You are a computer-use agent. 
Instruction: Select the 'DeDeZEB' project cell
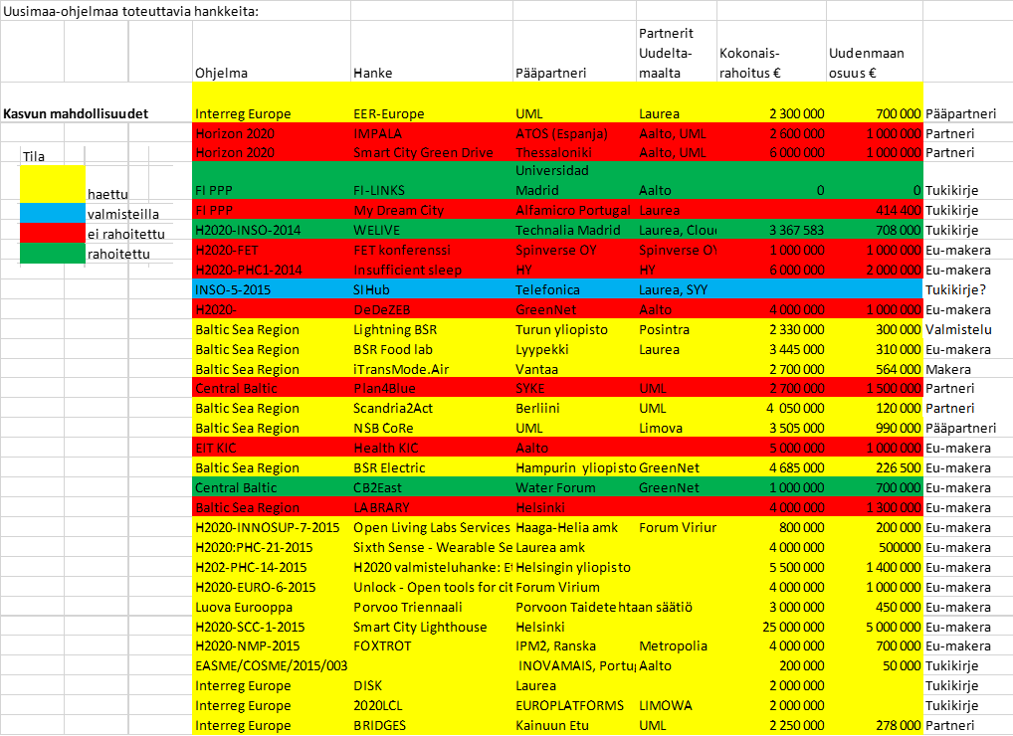pos(432,310)
